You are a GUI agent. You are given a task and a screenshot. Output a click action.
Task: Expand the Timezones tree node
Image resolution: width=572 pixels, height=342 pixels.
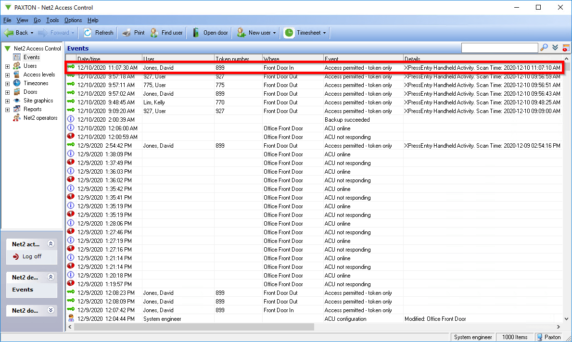tap(7, 83)
